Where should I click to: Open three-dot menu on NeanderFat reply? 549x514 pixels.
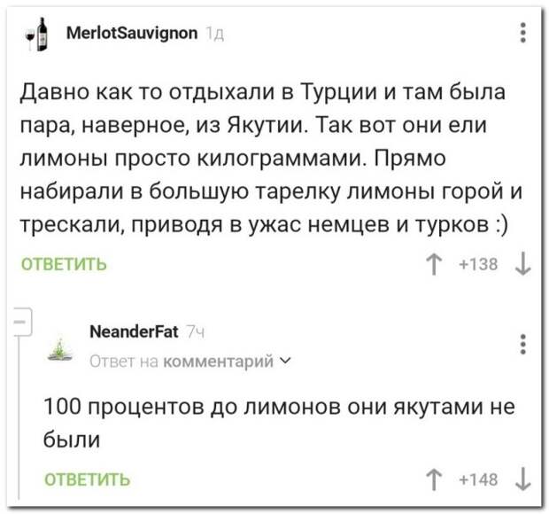click(x=523, y=345)
